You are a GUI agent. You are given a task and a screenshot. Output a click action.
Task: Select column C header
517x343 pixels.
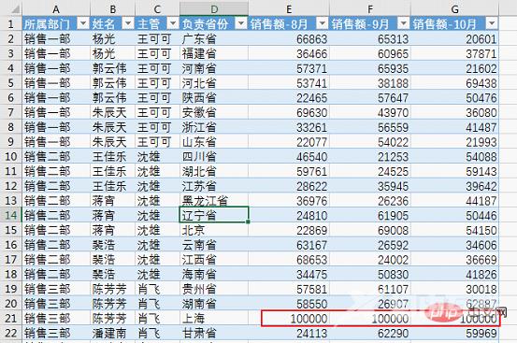point(157,8)
